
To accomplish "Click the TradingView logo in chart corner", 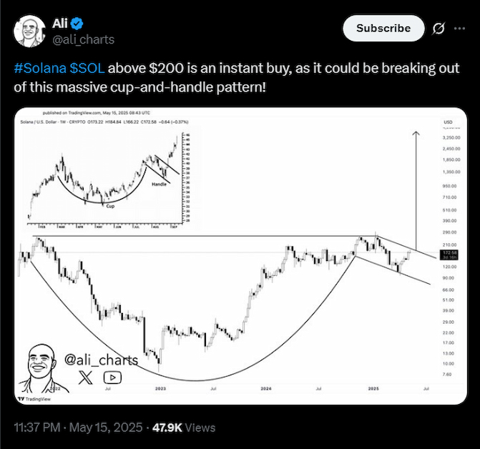I will [34, 399].
